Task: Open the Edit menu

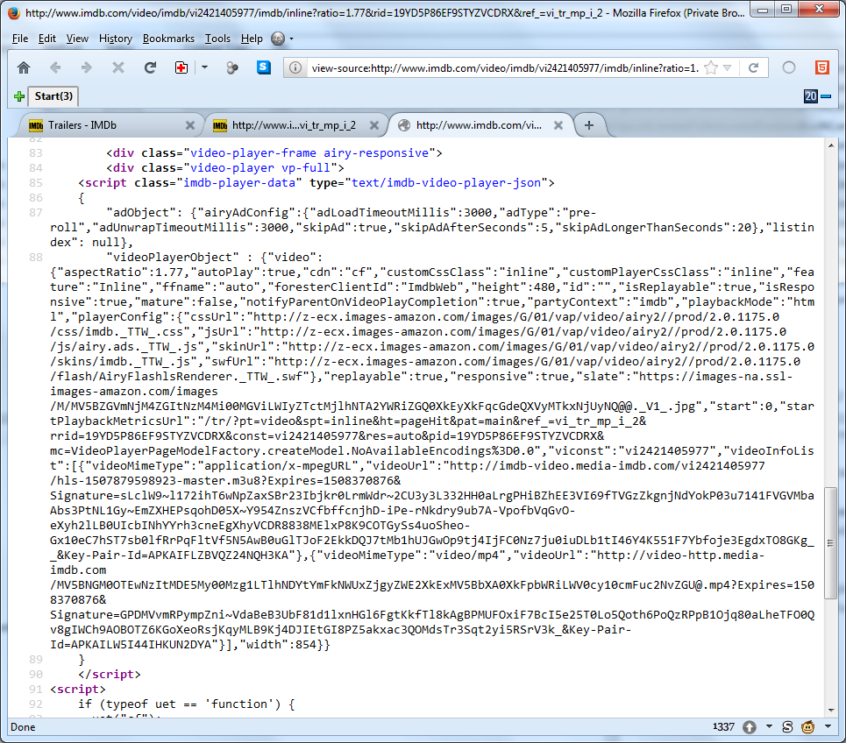Action: pos(47,39)
